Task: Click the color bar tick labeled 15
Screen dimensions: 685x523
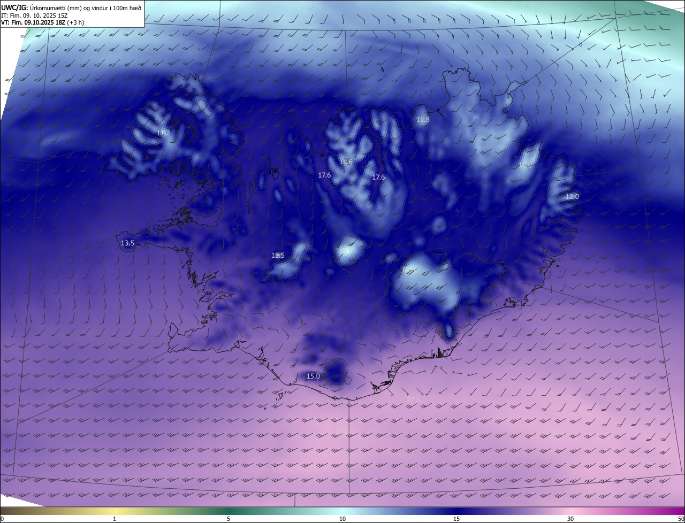Action: [x=456, y=519]
